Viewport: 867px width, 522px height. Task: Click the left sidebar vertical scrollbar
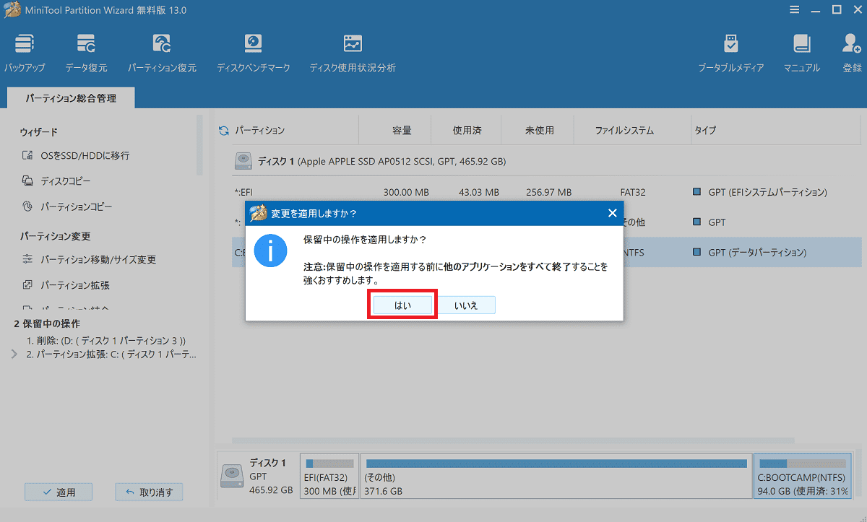[199, 144]
